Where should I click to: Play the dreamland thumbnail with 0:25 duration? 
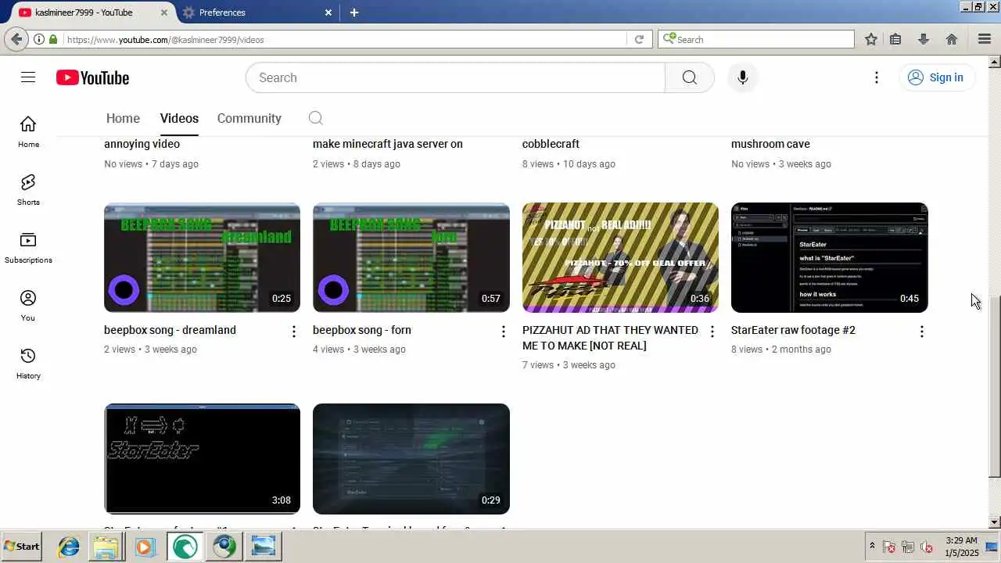[202, 257]
